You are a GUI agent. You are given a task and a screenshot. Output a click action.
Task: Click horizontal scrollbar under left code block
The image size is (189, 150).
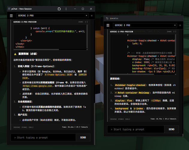[x=36, y=49]
